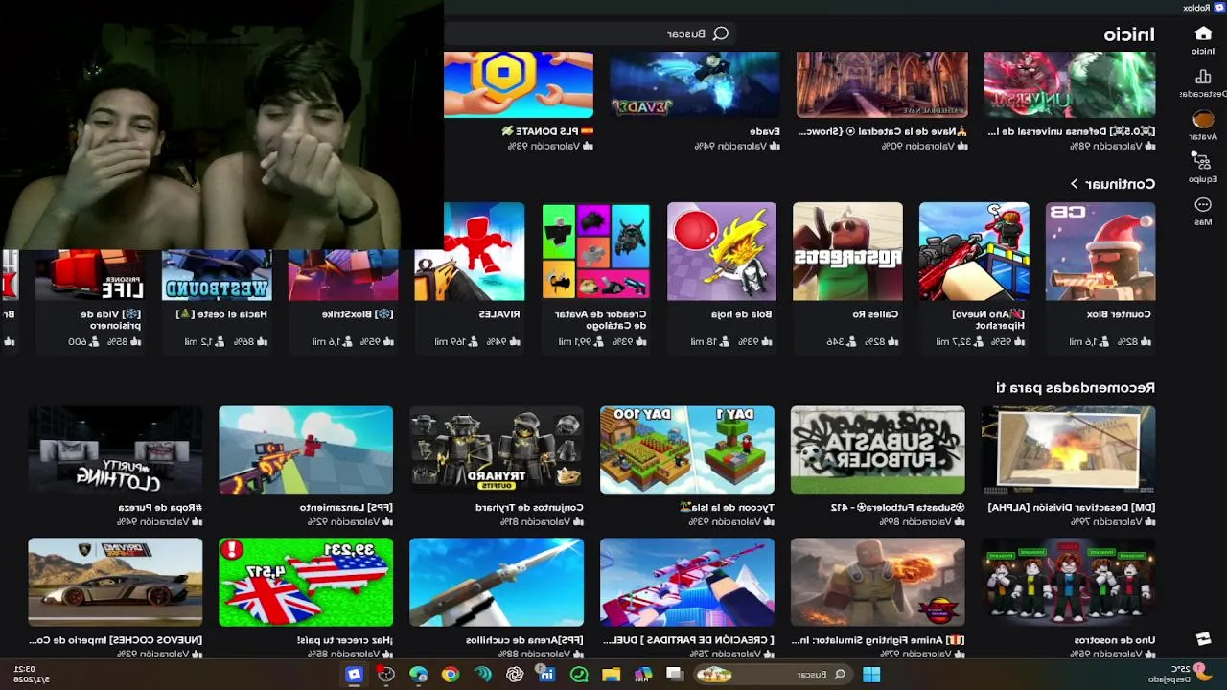
Task: Open the PLS DONATE game thumbnail
Action: pyautogui.click(x=519, y=84)
